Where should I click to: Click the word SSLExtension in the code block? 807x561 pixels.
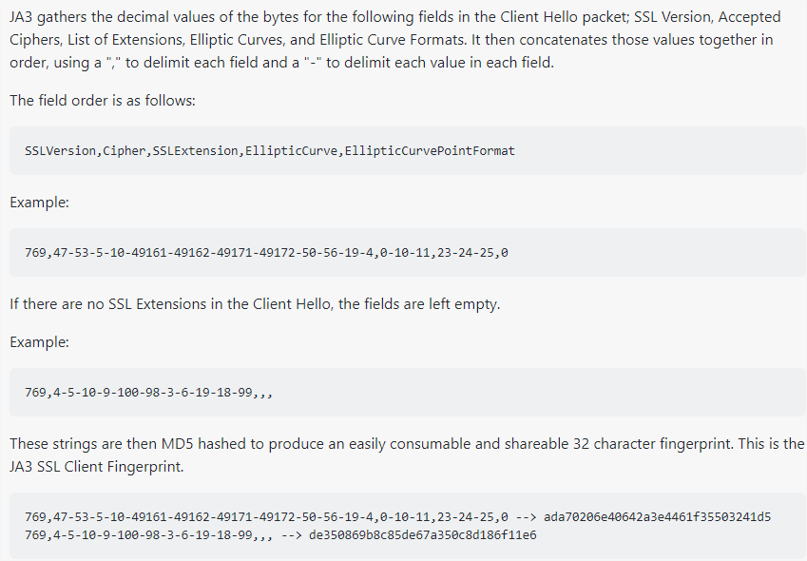[x=195, y=151]
